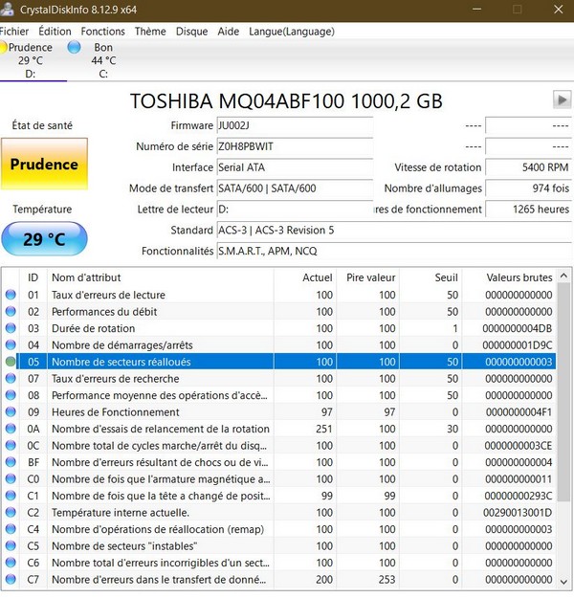Click status dot for attribute C7
The width and height of the screenshot is (574, 598).
pos(11,580)
